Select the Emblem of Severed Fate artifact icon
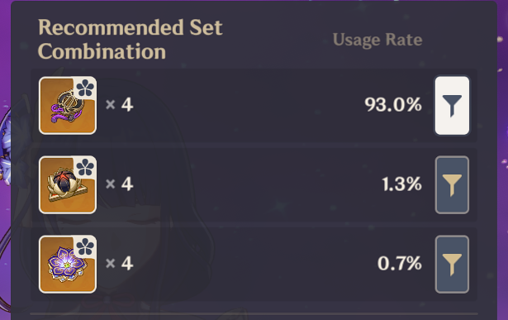This screenshot has width=508, height=320. pyautogui.click(x=68, y=105)
